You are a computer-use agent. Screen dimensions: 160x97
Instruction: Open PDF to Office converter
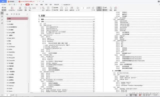pyautogui.click(x=12, y=9)
